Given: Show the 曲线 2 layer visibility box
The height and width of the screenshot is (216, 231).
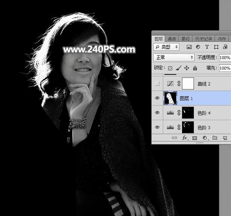Looking at the screenshot, I should point(157,83).
